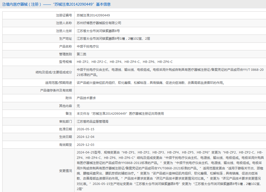Select remark text starting with 本文件与

pos(120,114)
